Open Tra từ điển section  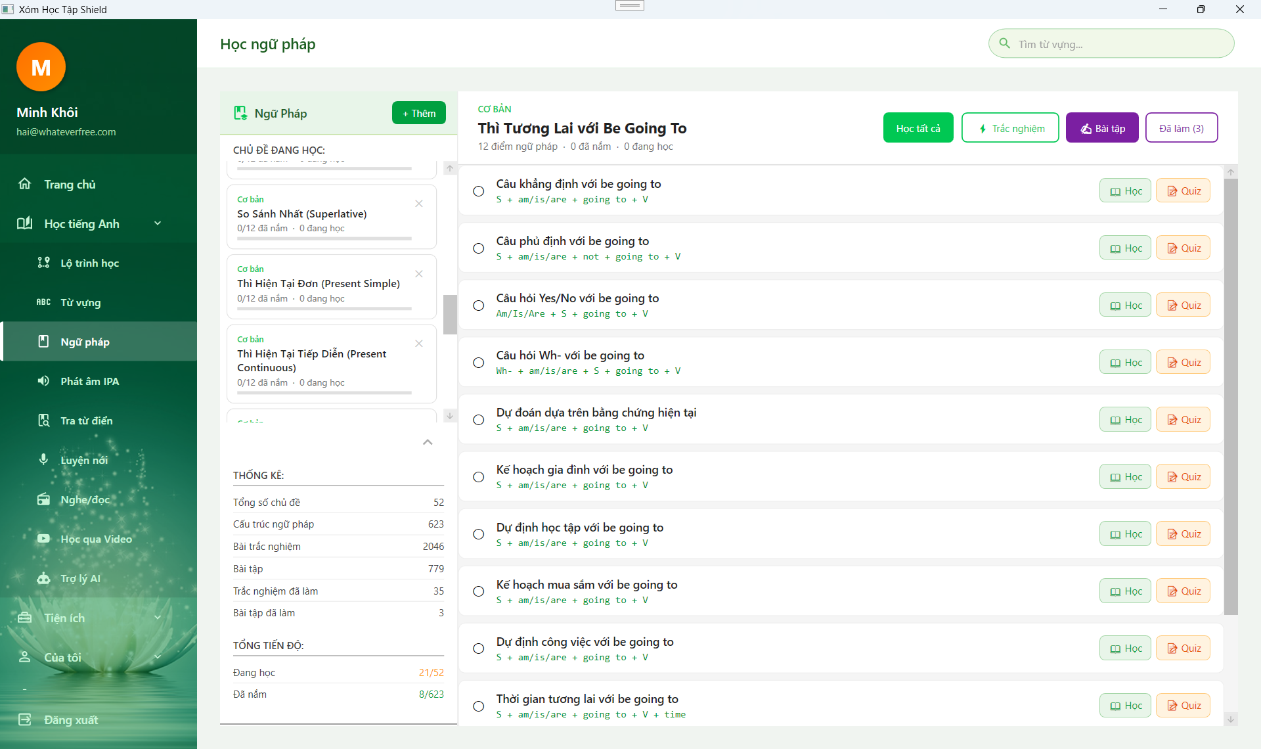(x=99, y=420)
